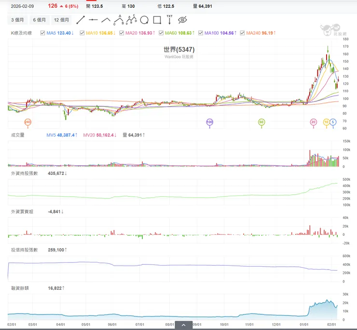Viewport: 357px width, 330px height.
Task: Click the 融資餘額 panel label
Action: [20, 288]
